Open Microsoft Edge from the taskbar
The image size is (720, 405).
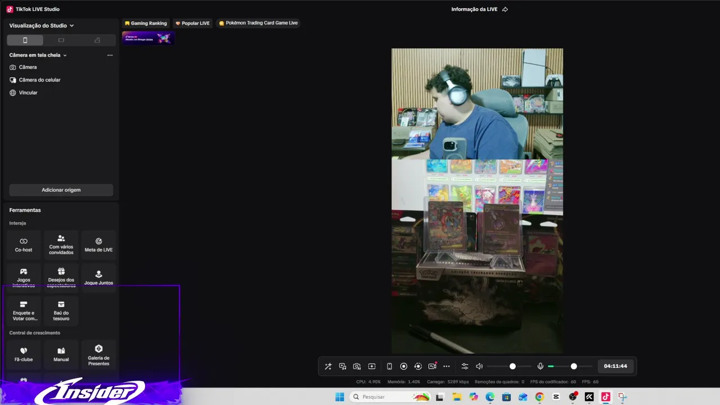(490, 397)
